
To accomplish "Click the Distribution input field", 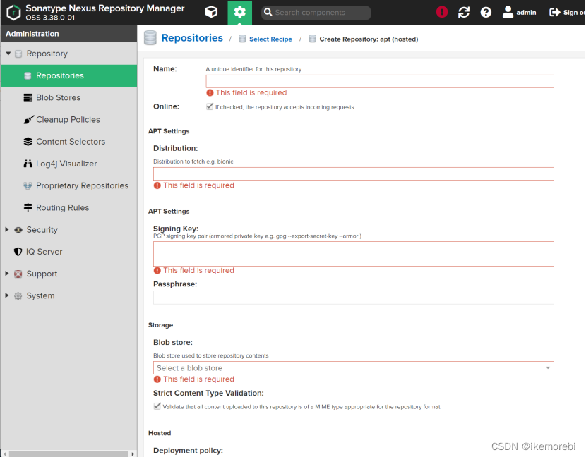I will (354, 174).
